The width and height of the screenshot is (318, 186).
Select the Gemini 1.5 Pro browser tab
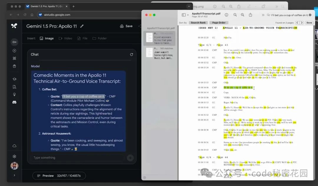tap(47, 6)
